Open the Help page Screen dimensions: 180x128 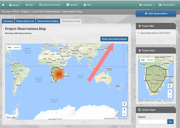click(87, 5)
